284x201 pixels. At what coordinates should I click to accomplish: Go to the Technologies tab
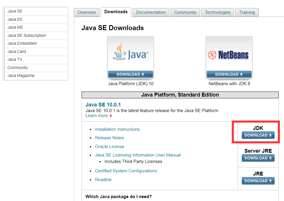[x=218, y=12]
